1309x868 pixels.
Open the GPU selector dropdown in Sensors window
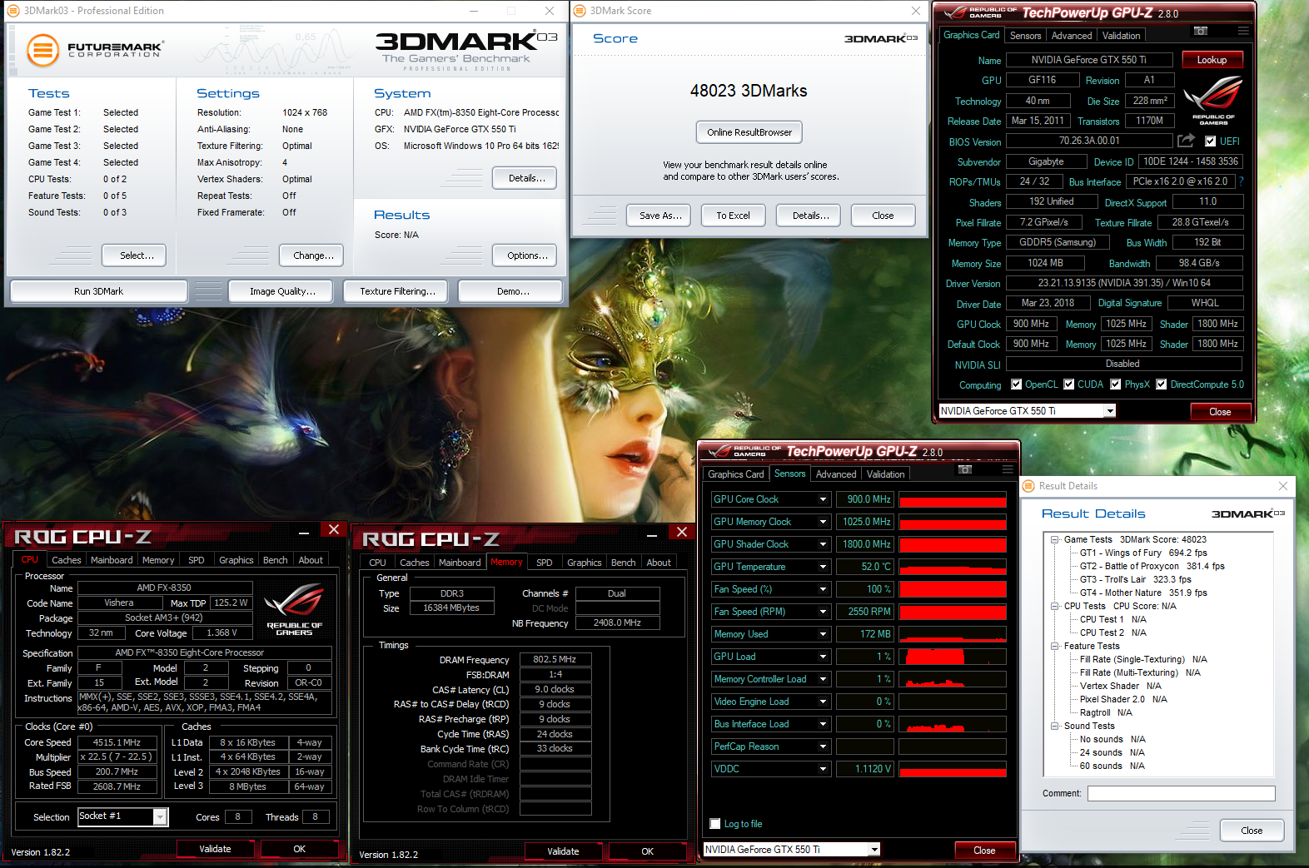click(873, 850)
